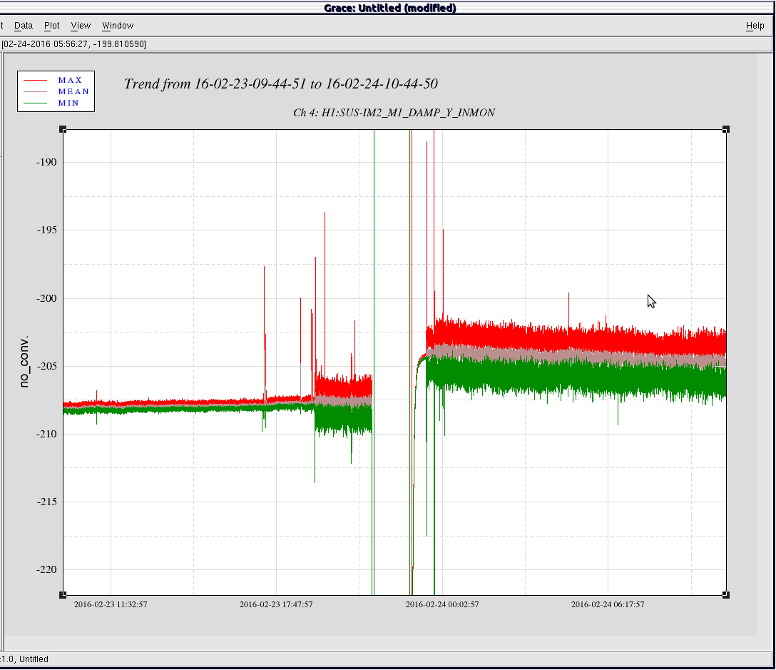Click the status bar text "1.0, Untitled"
Viewport: 776px width, 670px height.
25,659
